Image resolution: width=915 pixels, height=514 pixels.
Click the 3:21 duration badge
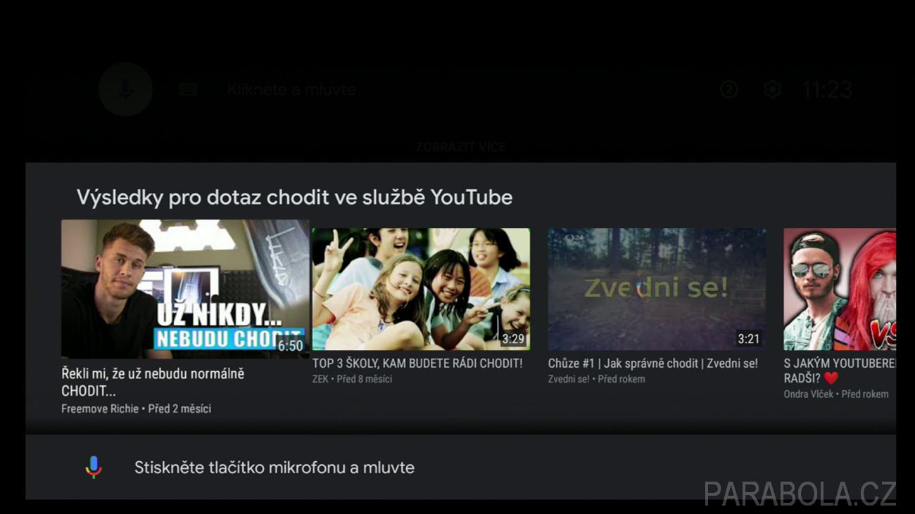[749, 339]
